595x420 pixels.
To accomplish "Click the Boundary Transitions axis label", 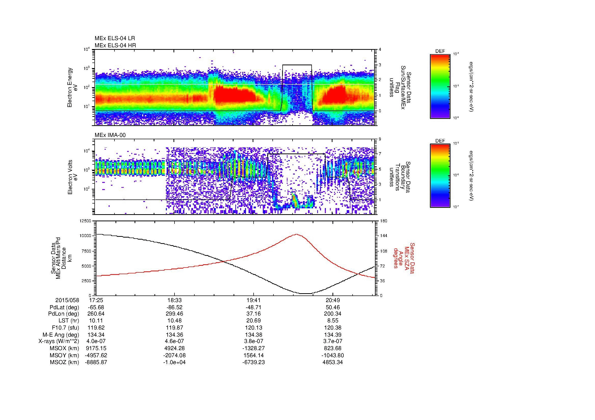I will click(x=400, y=177).
